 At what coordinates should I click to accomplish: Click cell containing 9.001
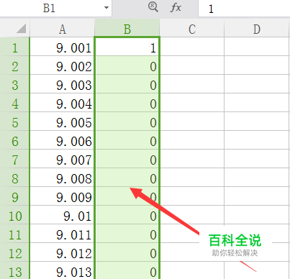62,47
